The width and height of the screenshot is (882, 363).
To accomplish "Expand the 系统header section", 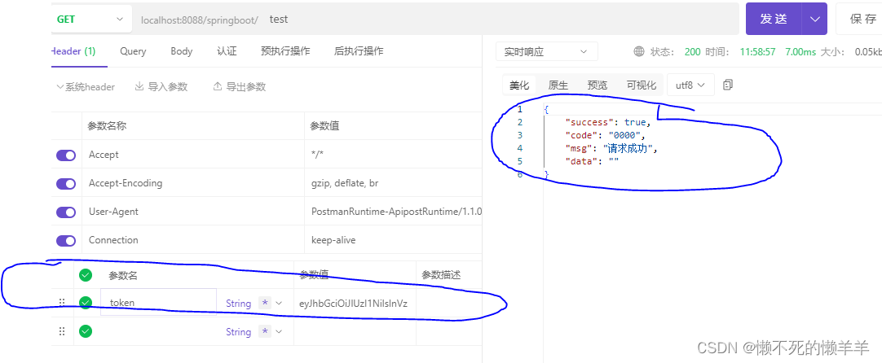I will 86,87.
